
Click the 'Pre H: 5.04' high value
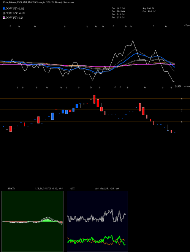point(118,11)
